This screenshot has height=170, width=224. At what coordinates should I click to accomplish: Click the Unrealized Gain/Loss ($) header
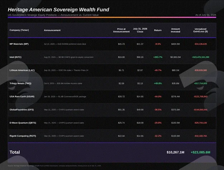pyautogui.click(x=200, y=30)
